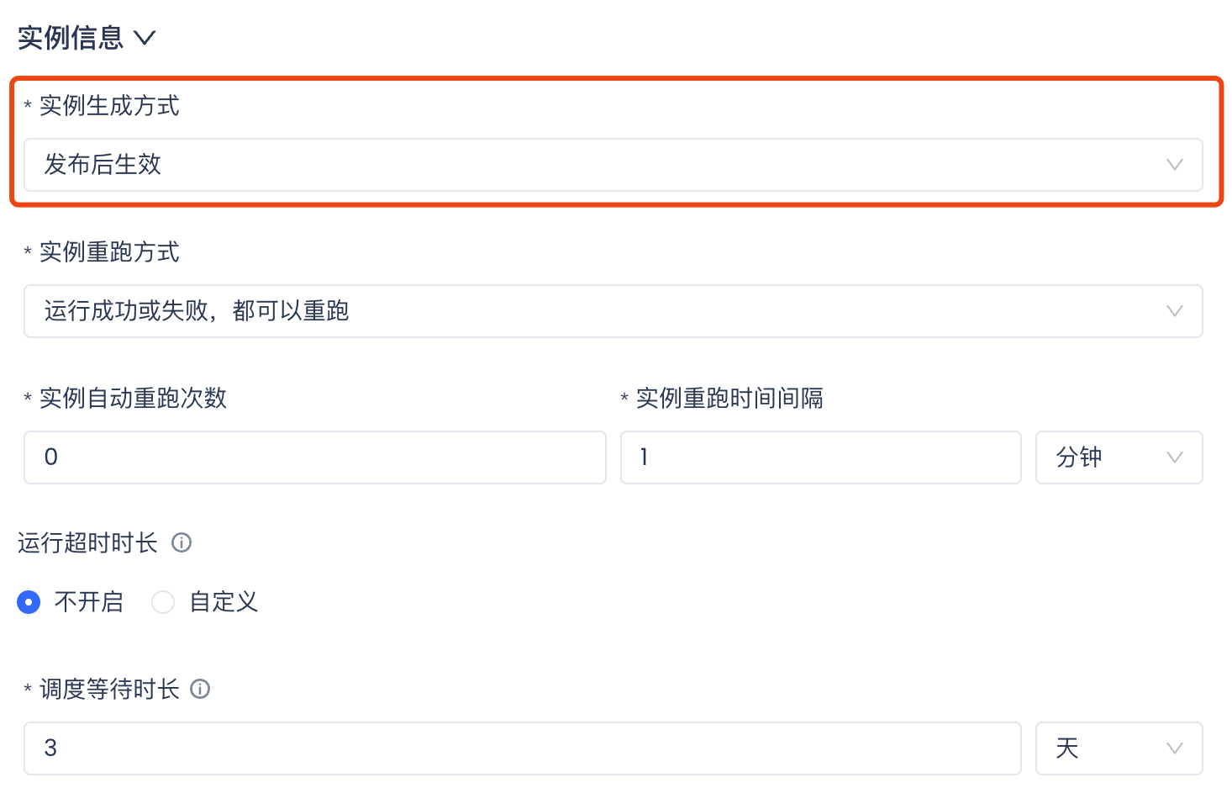Click the 实例生成方式 field label
The image size is (1232, 809).
click(x=109, y=106)
